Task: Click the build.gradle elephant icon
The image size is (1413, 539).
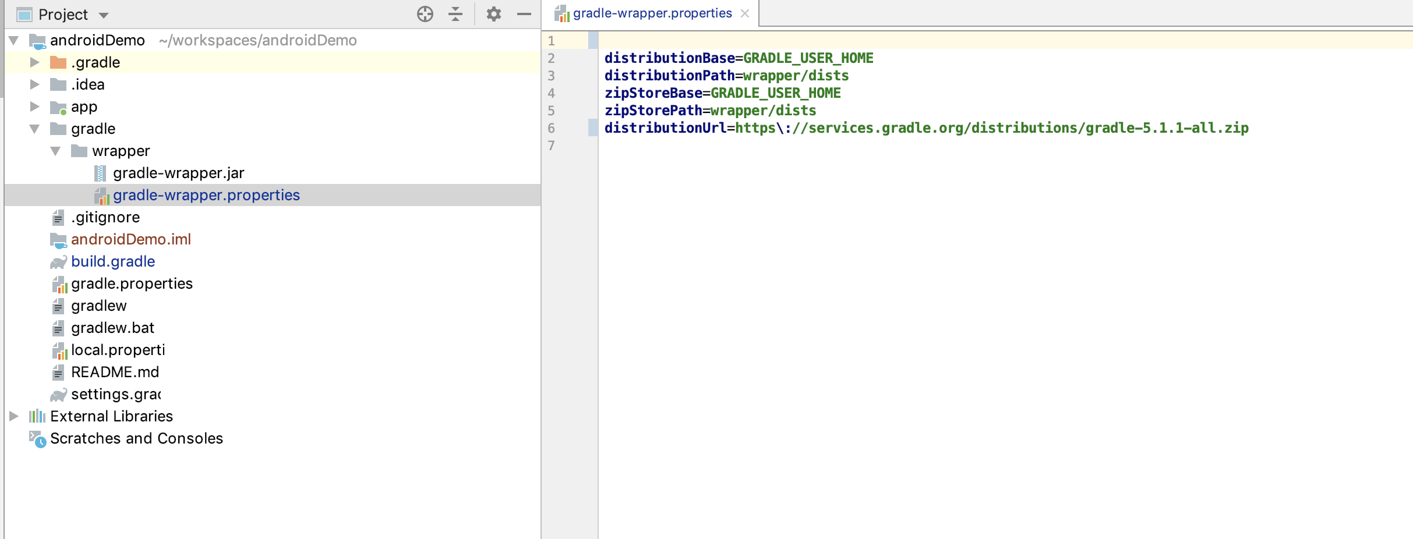Action: point(58,262)
